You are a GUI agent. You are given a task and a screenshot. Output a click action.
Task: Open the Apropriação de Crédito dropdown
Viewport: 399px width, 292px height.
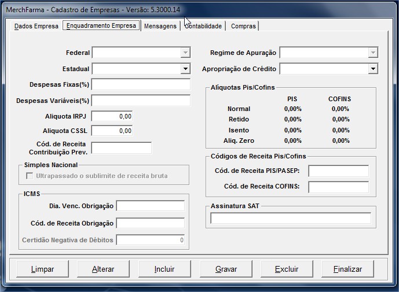pos(372,69)
